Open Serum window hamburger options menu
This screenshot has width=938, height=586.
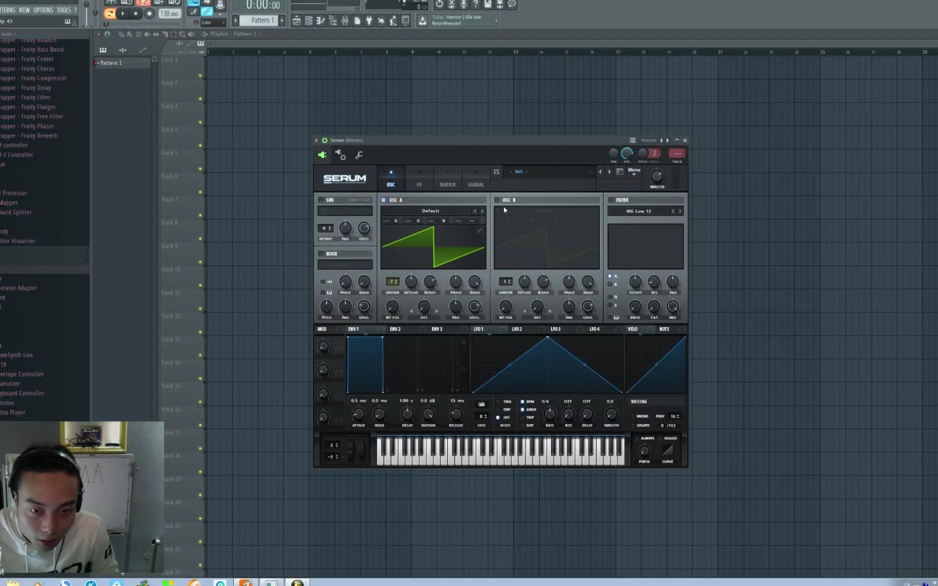633,140
